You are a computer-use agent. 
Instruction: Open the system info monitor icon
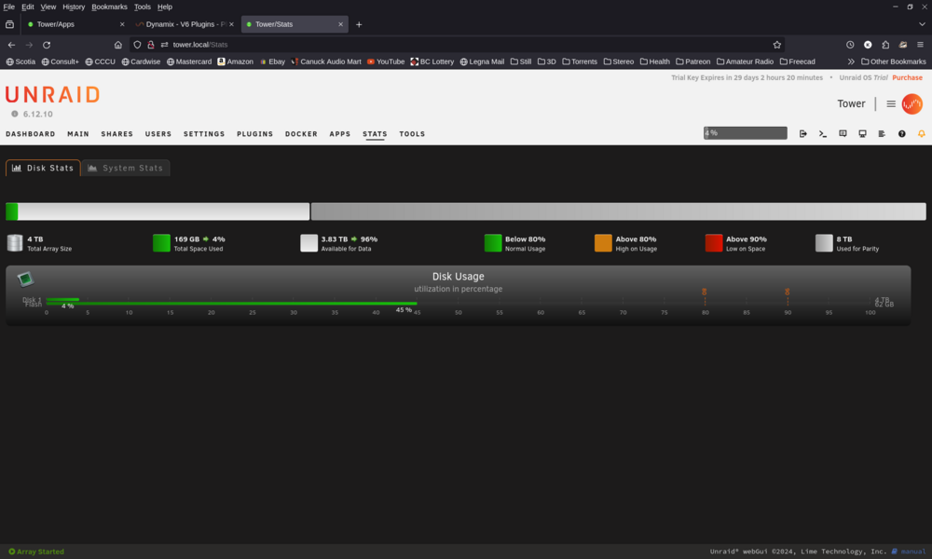coord(862,133)
